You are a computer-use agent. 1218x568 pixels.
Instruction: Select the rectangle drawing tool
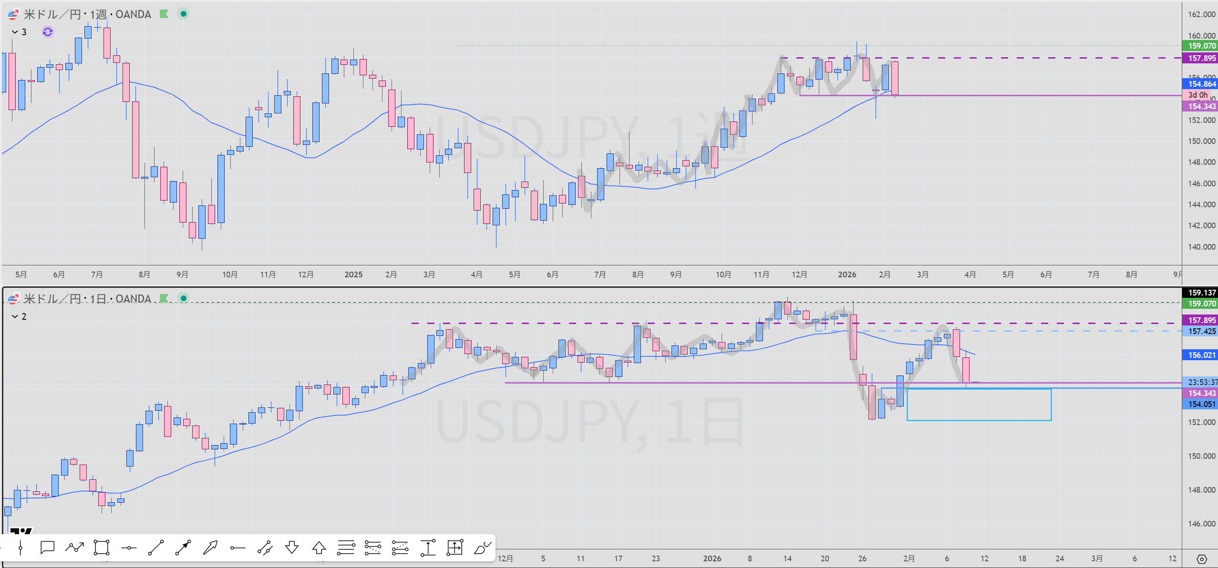pyautogui.click(x=102, y=548)
